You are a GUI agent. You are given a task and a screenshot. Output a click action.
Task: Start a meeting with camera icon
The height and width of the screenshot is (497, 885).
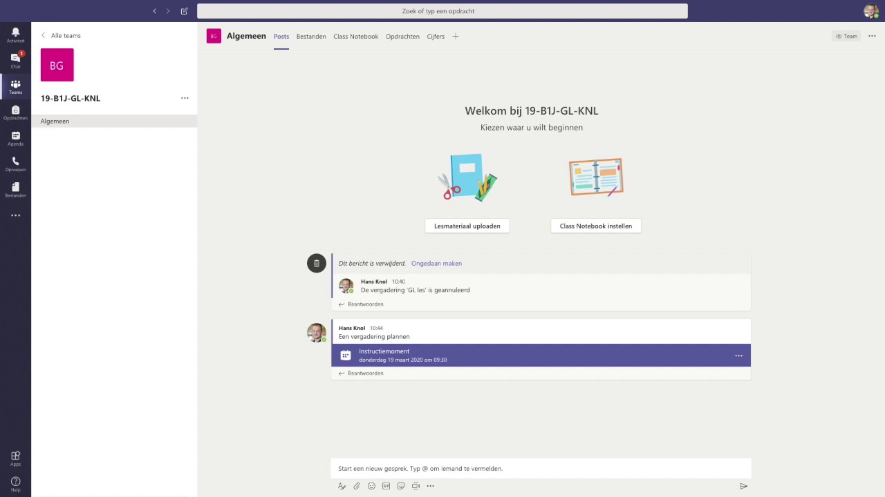416,486
